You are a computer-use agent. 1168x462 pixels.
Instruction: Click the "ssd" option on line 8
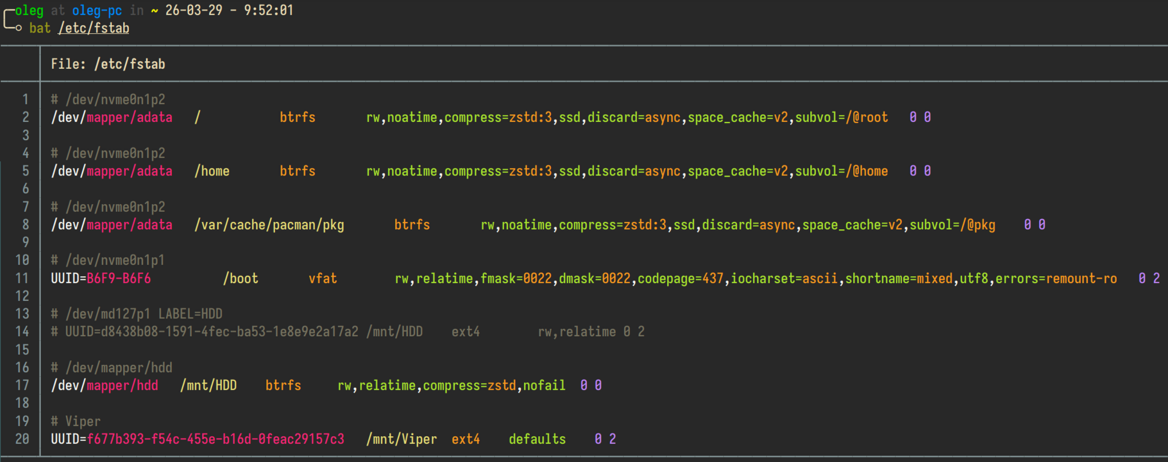coord(684,225)
